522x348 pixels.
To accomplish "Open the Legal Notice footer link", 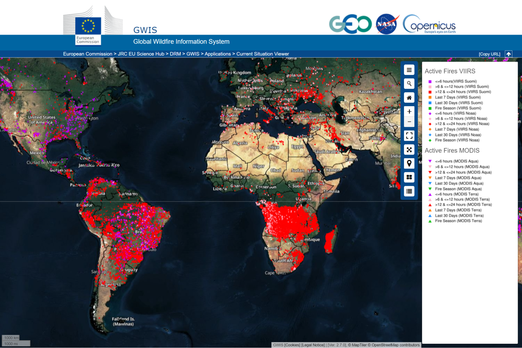I will (x=313, y=345).
